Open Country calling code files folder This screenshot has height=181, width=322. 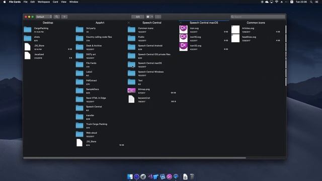coord(79,38)
